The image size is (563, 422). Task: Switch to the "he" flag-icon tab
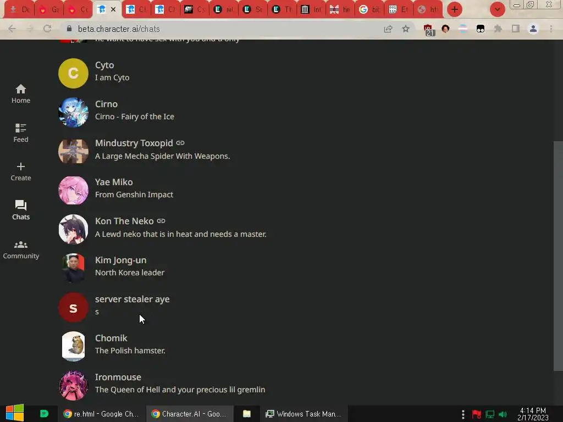click(340, 9)
